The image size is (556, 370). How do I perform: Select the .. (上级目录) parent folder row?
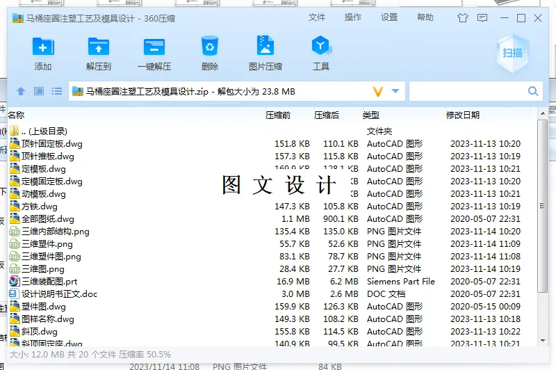pos(272,131)
